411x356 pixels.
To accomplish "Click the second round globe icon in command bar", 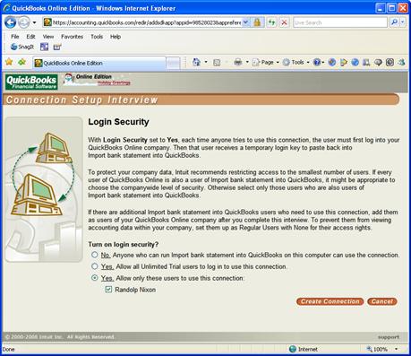I will (x=355, y=62).
